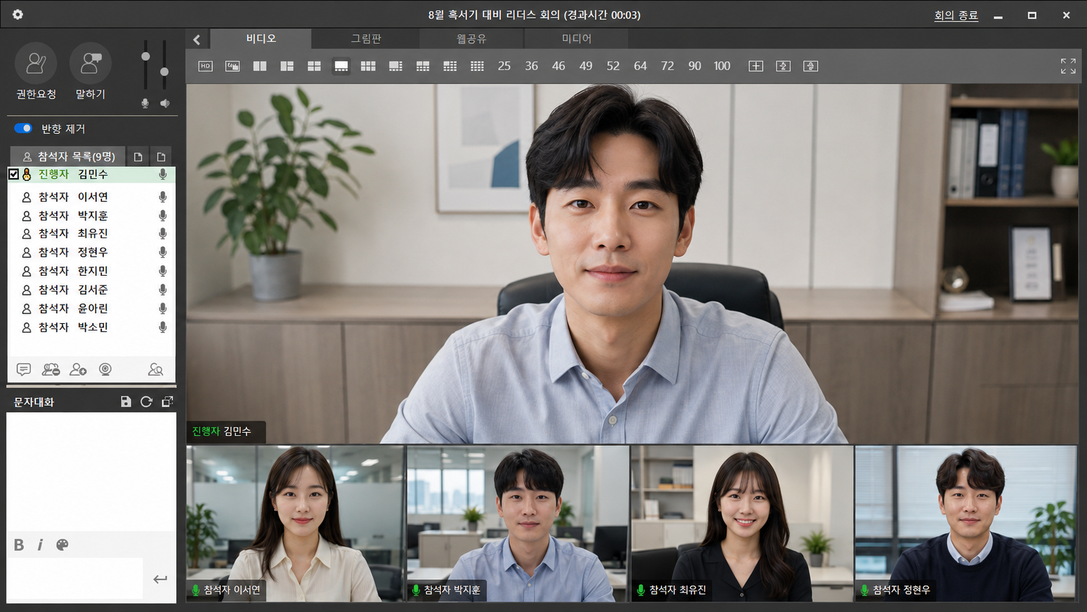Set layout to 49 videos
The width and height of the screenshot is (1087, 612).
[586, 66]
